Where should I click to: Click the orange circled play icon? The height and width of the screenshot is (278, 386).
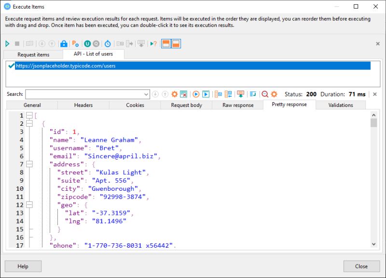pos(196,94)
